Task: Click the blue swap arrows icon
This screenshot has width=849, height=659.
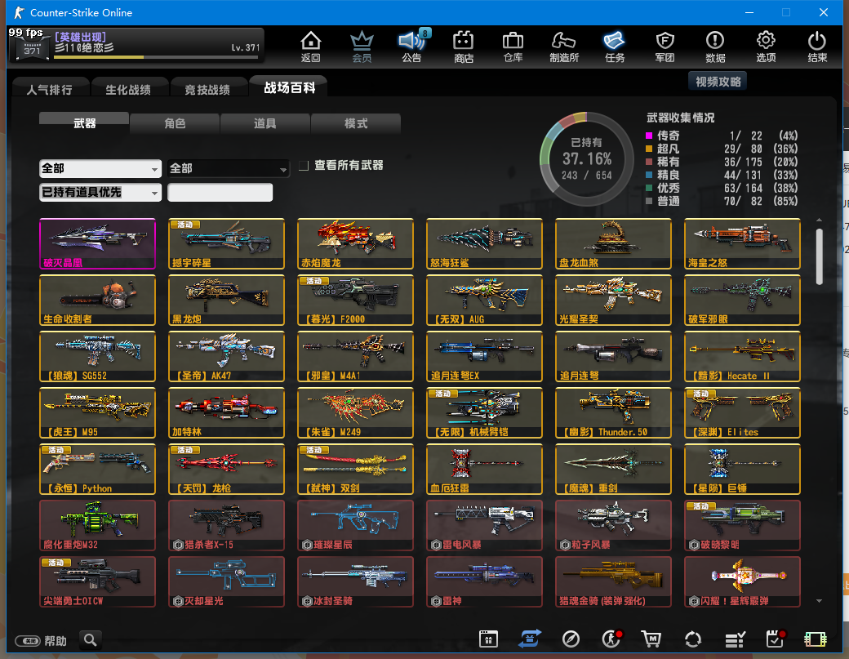Action: click(x=530, y=639)
